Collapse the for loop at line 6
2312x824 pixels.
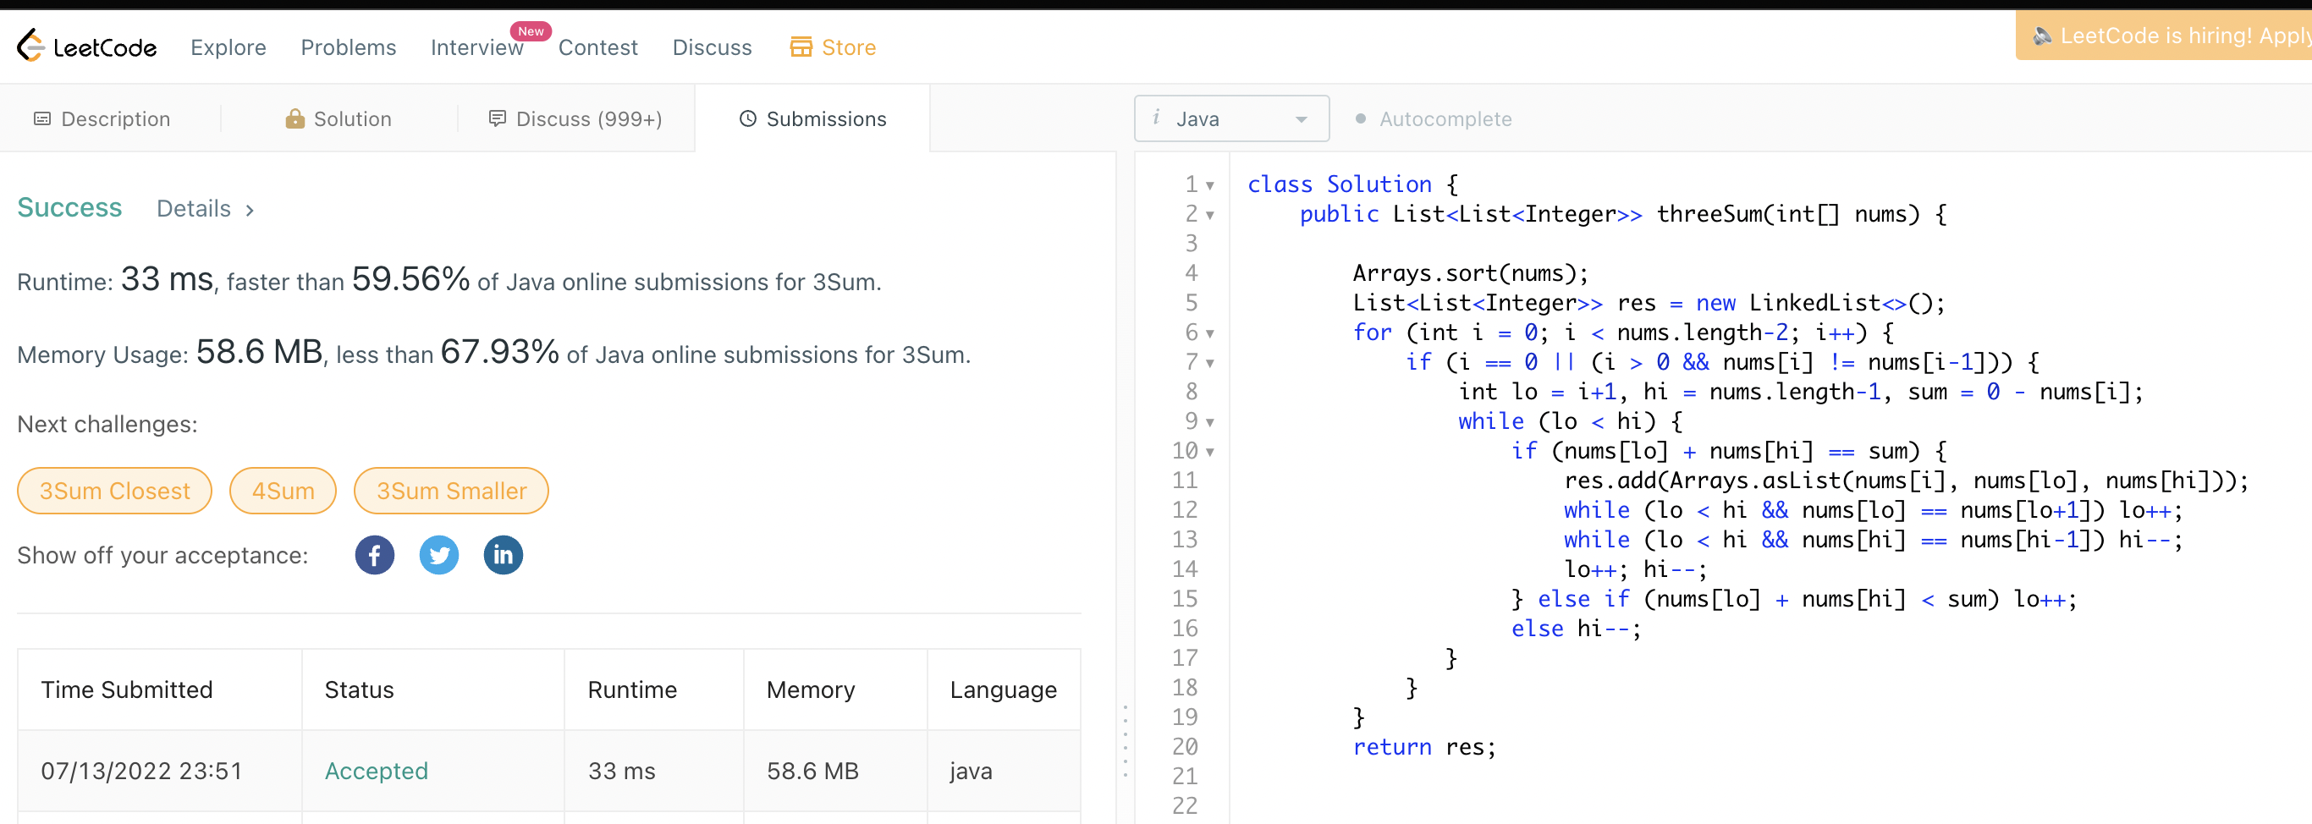coord(1210,334)
